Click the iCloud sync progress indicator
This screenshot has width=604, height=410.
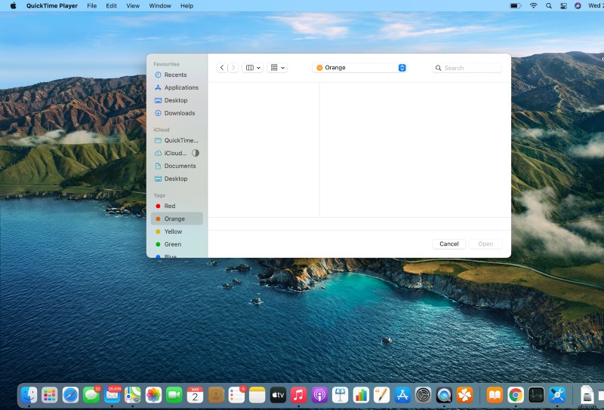196,153
